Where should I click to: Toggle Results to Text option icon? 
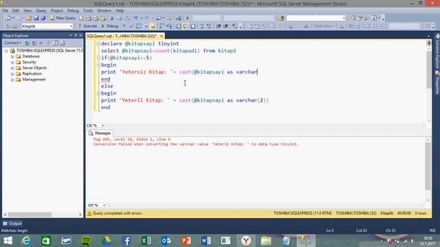point(179,26)
